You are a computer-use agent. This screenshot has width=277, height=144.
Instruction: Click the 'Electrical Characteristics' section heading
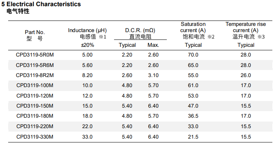coord(41,4)
